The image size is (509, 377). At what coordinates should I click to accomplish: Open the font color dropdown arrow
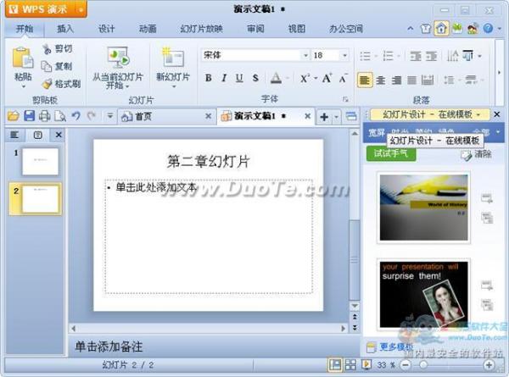[x=288, y=79]
